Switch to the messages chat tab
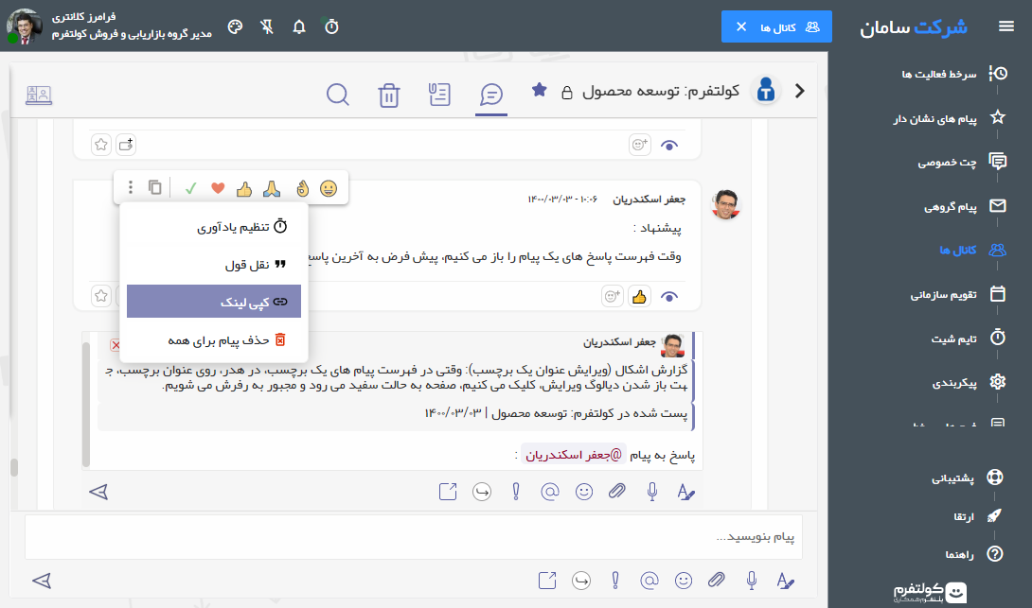The height and width of the screenshot is (608, 1032). click(x=491, y=96)
